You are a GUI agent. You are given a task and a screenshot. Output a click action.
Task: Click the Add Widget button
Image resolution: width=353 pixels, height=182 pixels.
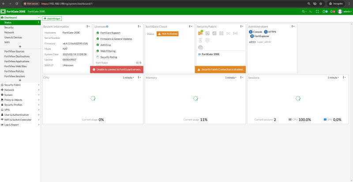[52, 19]
